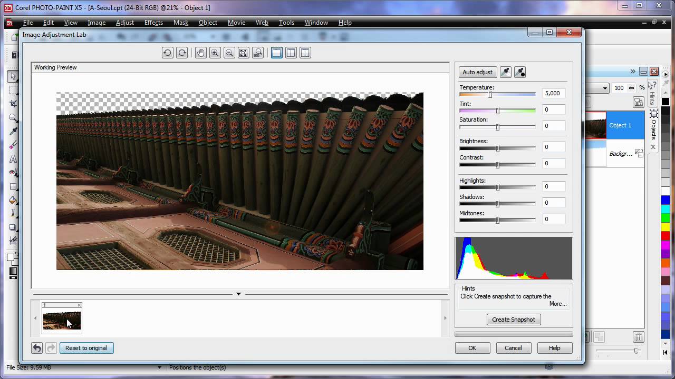Viewport: 675px width, 379px height.
Task: Select snapshot 1 thumbnail at the bottom
Action: (x=62, y=318)
